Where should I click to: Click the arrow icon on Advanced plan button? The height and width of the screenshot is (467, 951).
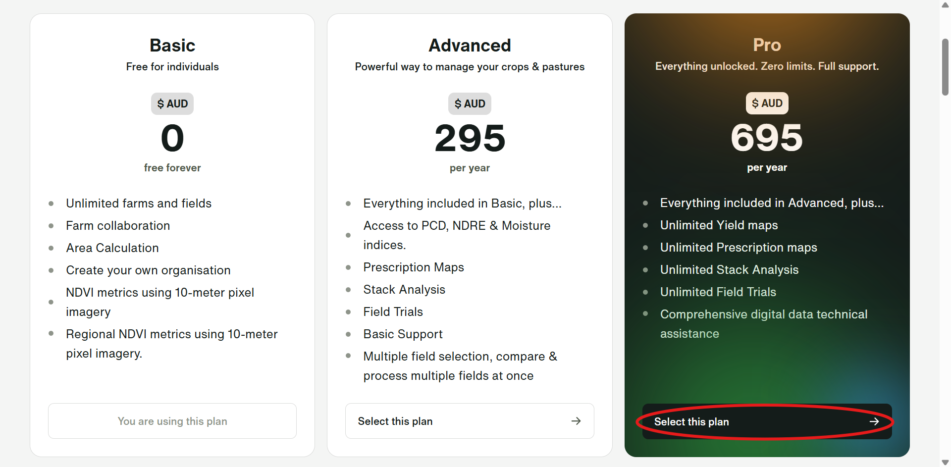click(576, 421)
